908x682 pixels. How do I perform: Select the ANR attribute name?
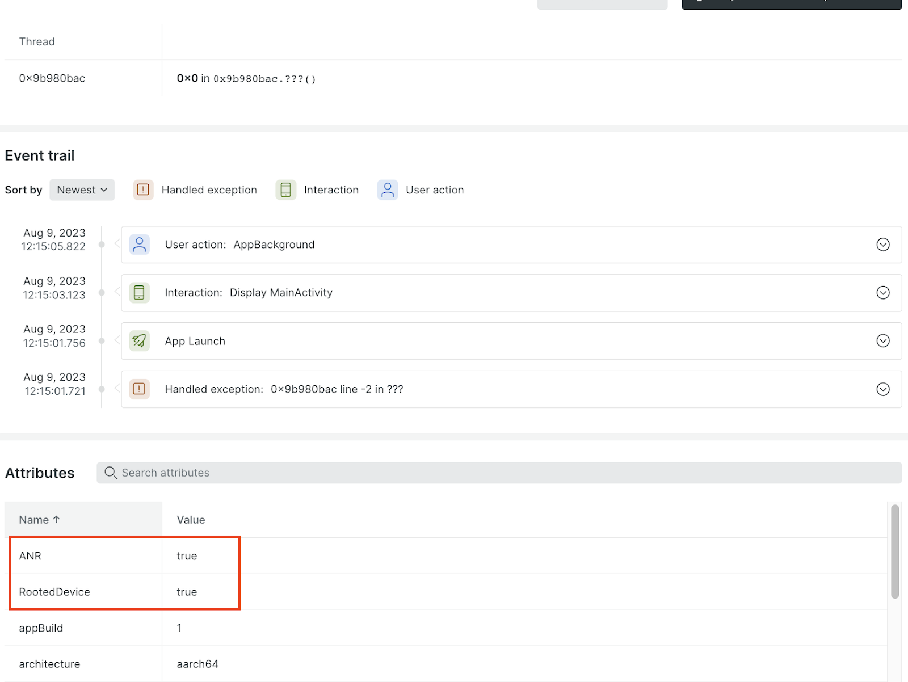pyautogui.click(x=30, y=556)
